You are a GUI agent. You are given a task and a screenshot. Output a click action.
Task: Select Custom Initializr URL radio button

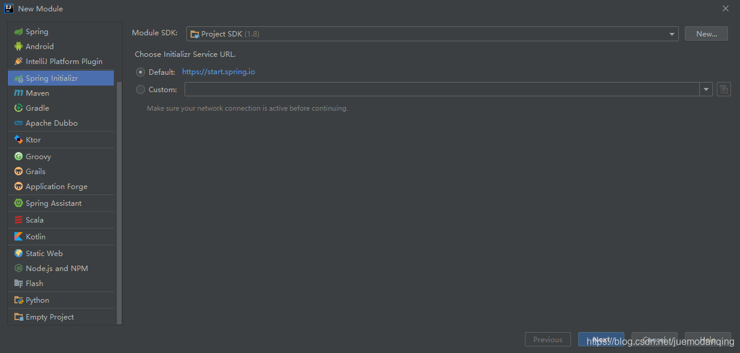click(x=141, y=90)
